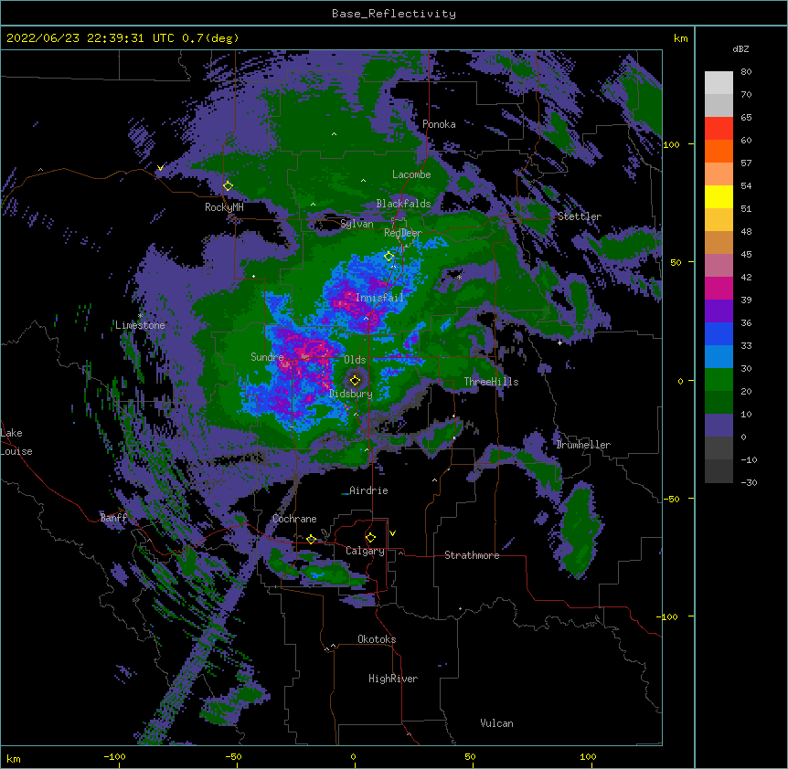Click the Okotoks city label
Image resolution: width=788 pixels, height=769 pixels.
[x=377, y=639]
